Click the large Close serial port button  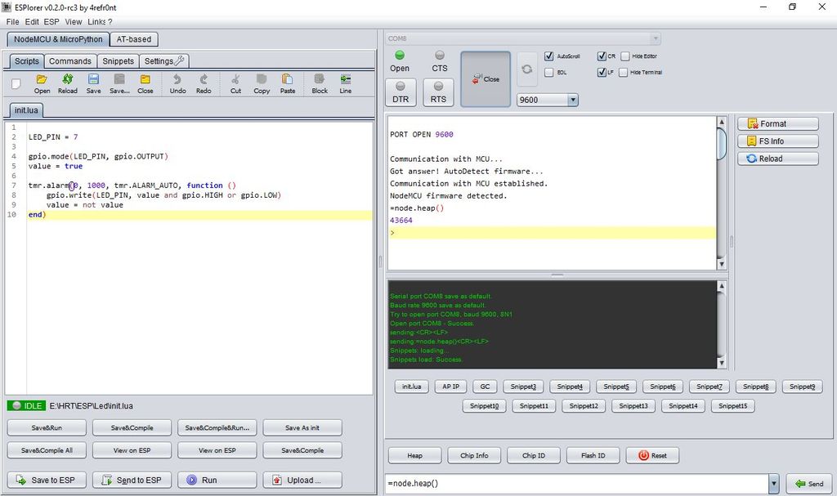pyautogui.click(x=486, y=79)
